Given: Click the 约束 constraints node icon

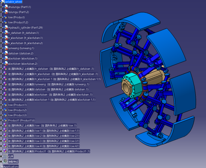Looking at the screenshot, I should pyautogui.click(x=5, y=156).
